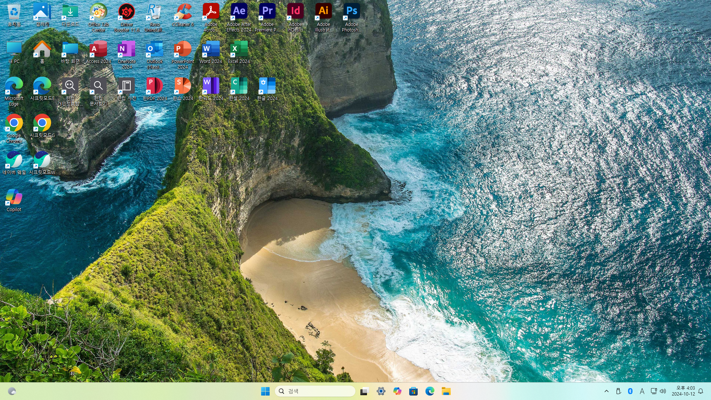Click the CCleaner 6 desktop icon
Image resolution: width=711 pixels, height=400 pixels.
(183, 11)
